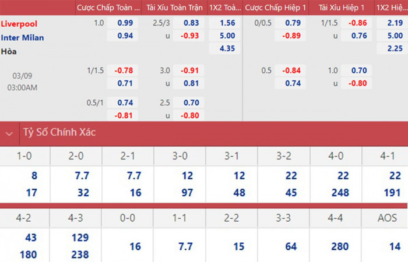Viewport: 408px width, 262px height.
Task: Collapse the Tỷ Số Chính Xác section chevron
Action: 9,133
